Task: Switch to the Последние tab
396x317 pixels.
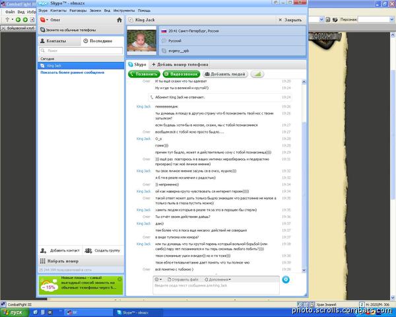Action: (x=102, y=41)
